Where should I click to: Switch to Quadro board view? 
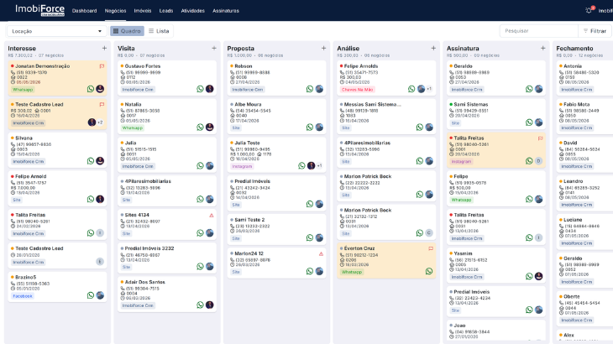pos(127,31)
